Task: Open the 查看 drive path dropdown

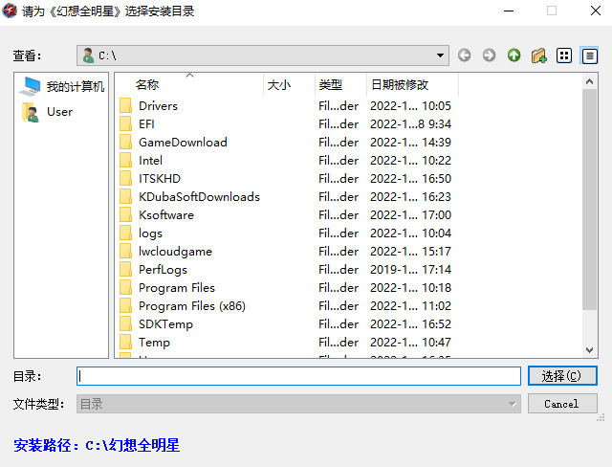Action: [x=440, y=56]
